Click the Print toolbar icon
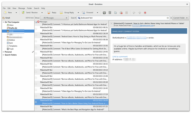The width and height of the screenshot is (191, 113). click(x=104, y=13)
